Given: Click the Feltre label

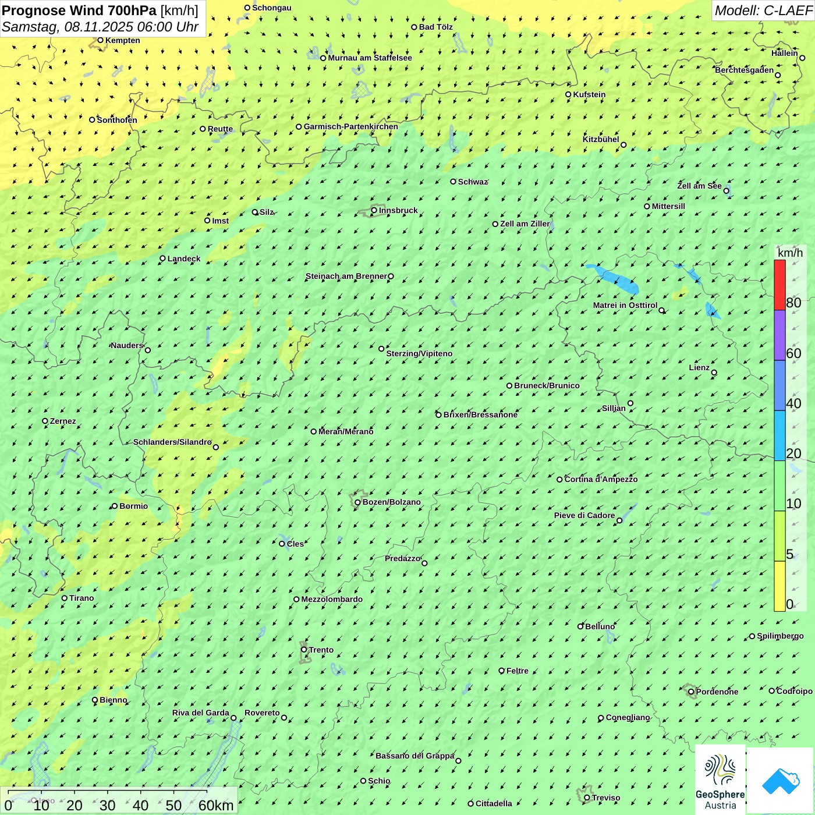Looking at the screenshot, I should (x=518, y=671).
